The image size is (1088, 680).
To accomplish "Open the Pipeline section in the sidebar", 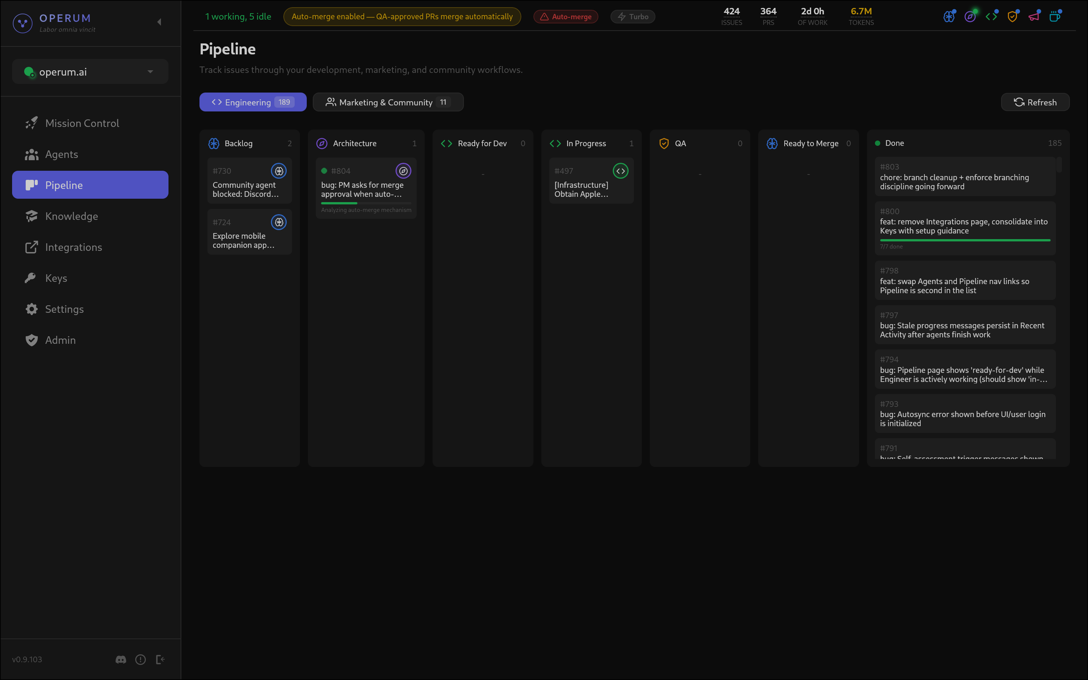I will pos(90,184).
